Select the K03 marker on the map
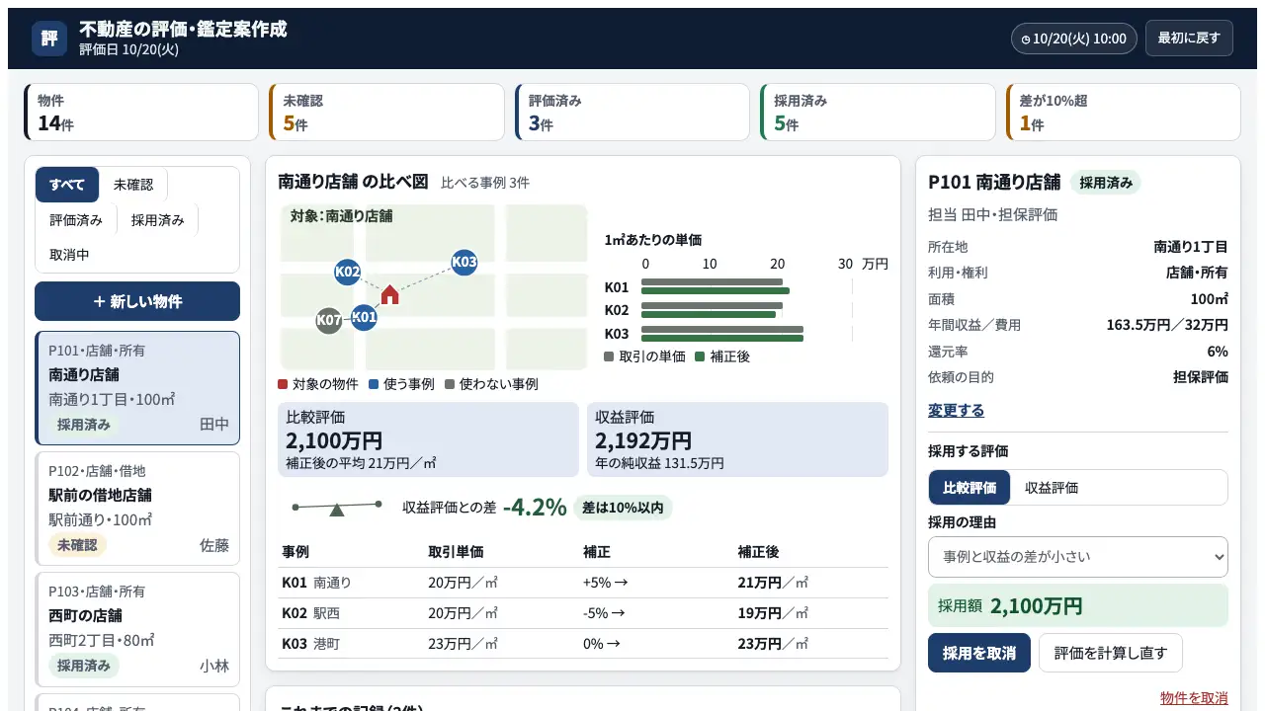 pyautogui.click(x=464, y=262)
